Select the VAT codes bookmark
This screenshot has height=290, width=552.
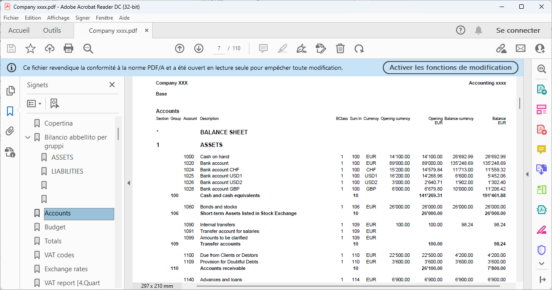click(x=59, y=255)
